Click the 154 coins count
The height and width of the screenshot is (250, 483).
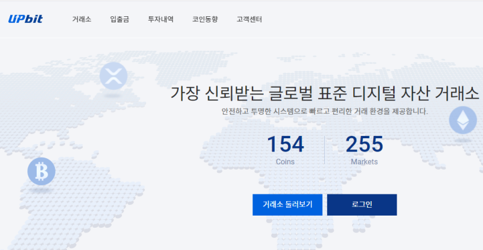point(285,144)
